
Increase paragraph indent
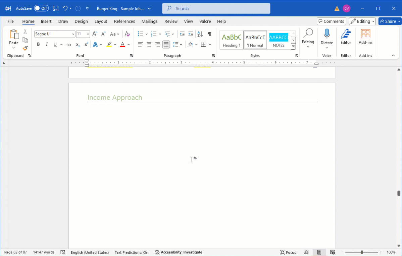point(191,34)
